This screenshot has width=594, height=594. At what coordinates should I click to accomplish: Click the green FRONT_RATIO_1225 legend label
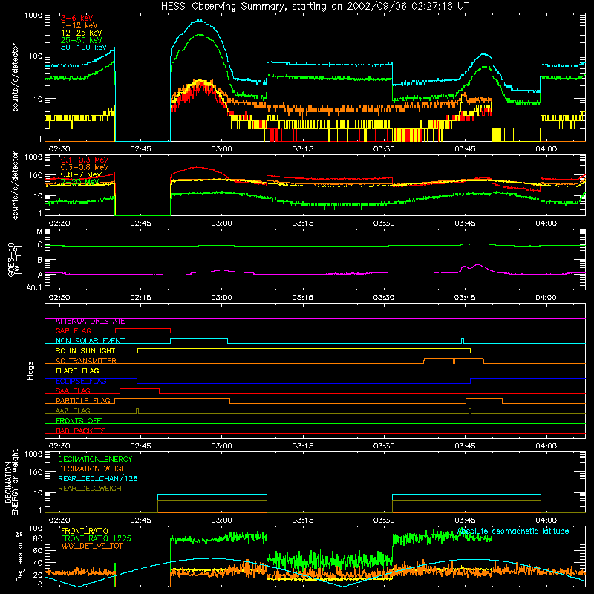(96, 538)
